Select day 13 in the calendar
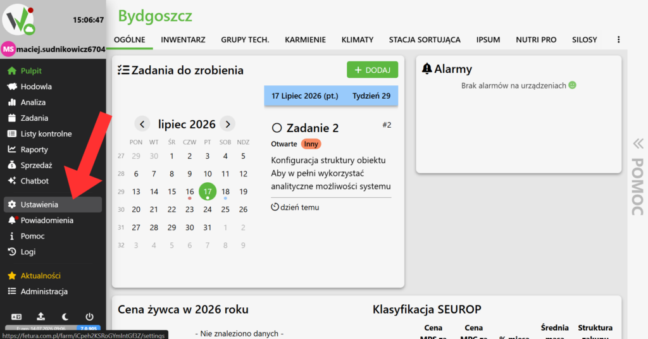 click(136, 192)
